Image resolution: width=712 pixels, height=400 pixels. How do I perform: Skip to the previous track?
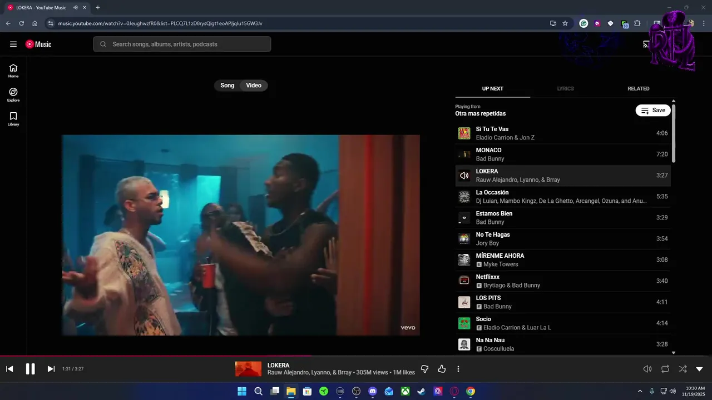(9, 369)
